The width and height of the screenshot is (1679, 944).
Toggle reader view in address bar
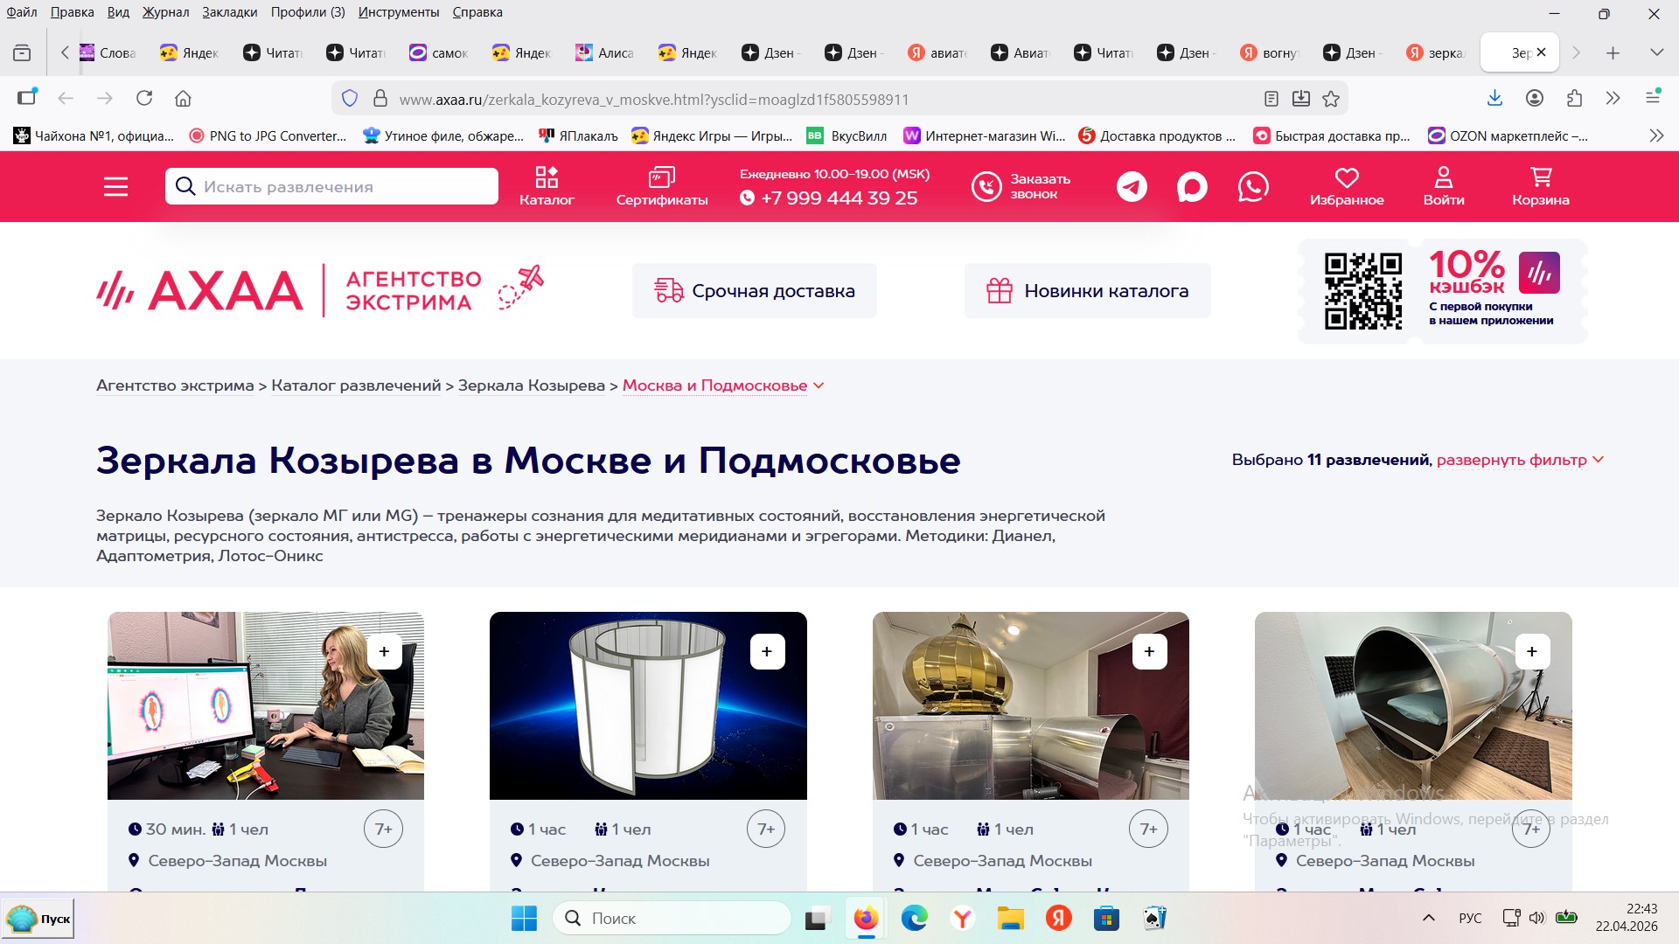click(x=1271, y=99)
